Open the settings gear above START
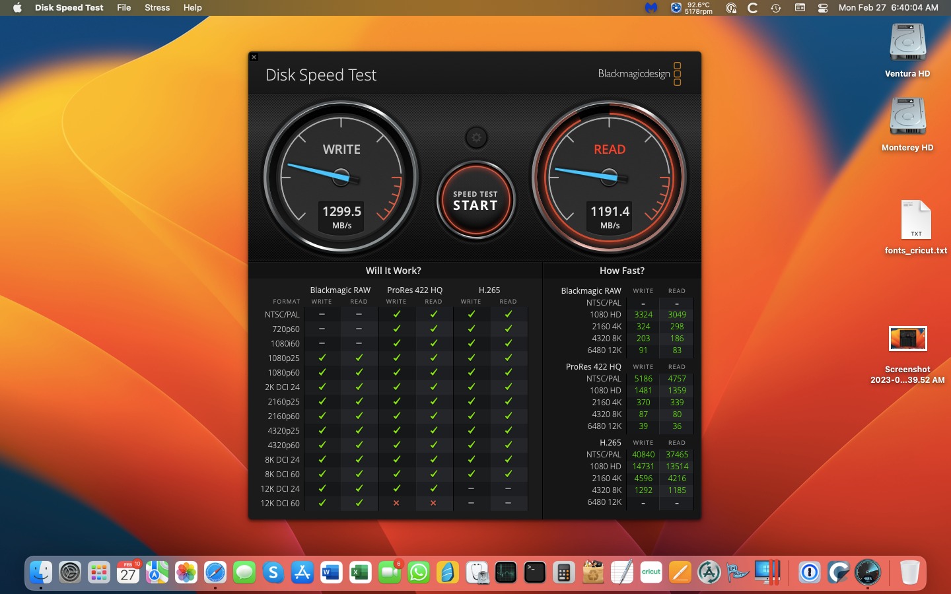 click(x=476, y=137)
